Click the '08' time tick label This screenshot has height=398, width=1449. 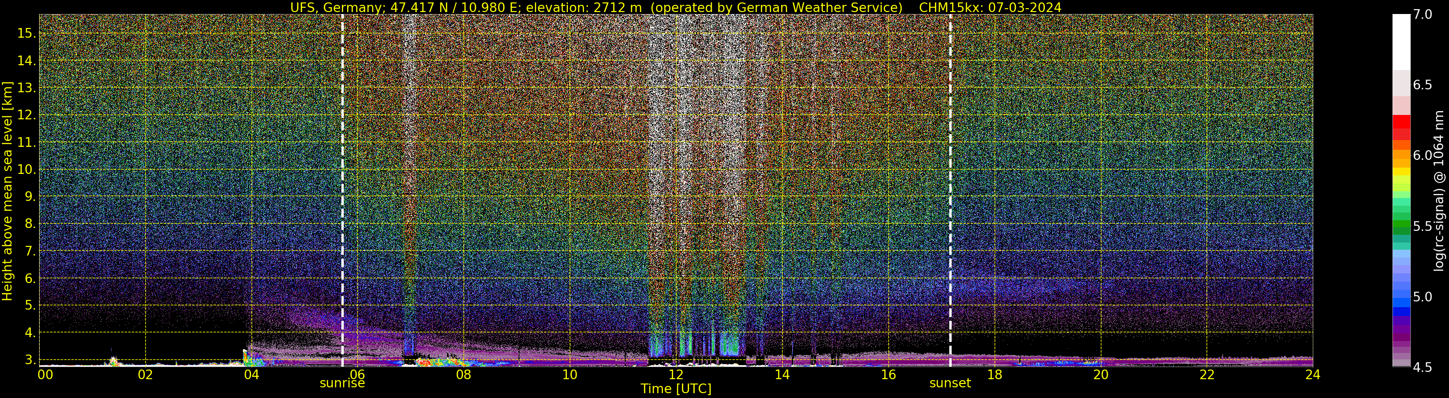click(x=464, y=374)
